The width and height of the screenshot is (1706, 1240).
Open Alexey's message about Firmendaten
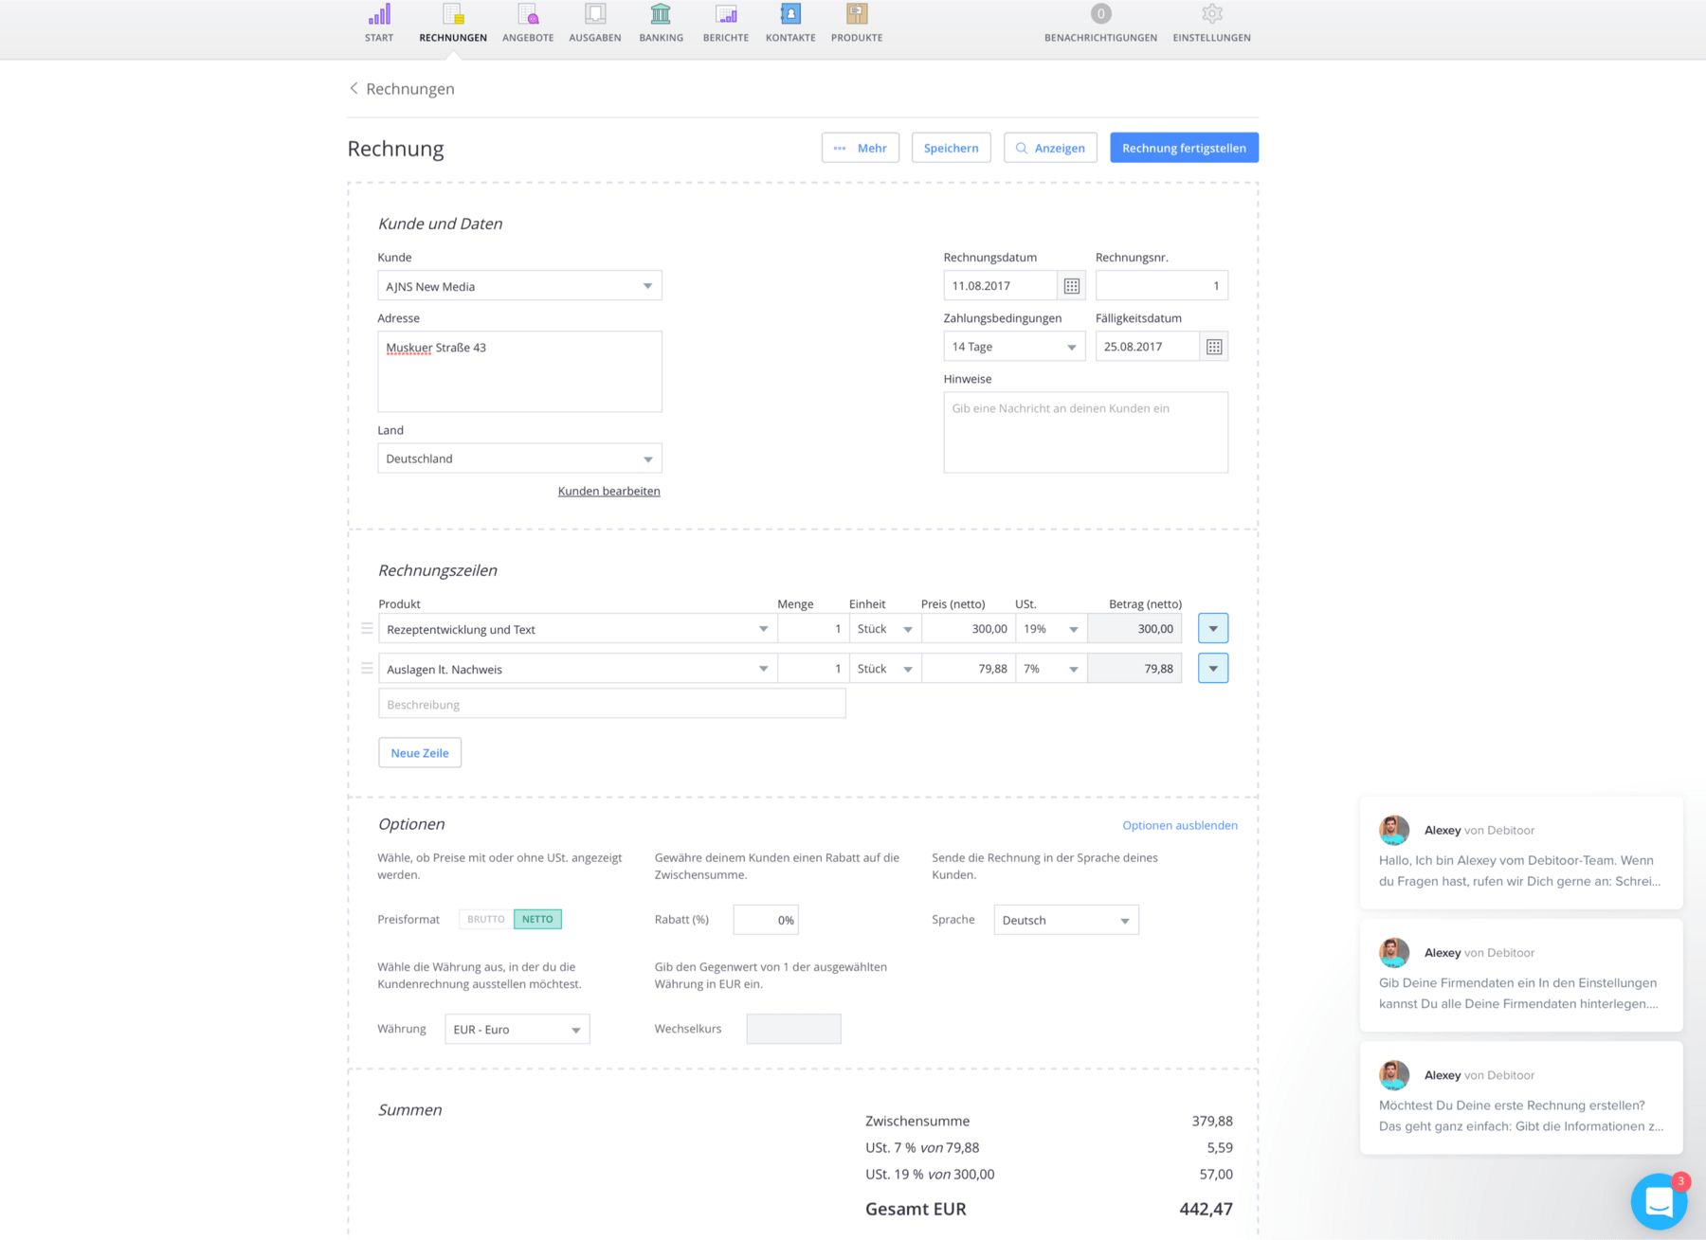1521,976
